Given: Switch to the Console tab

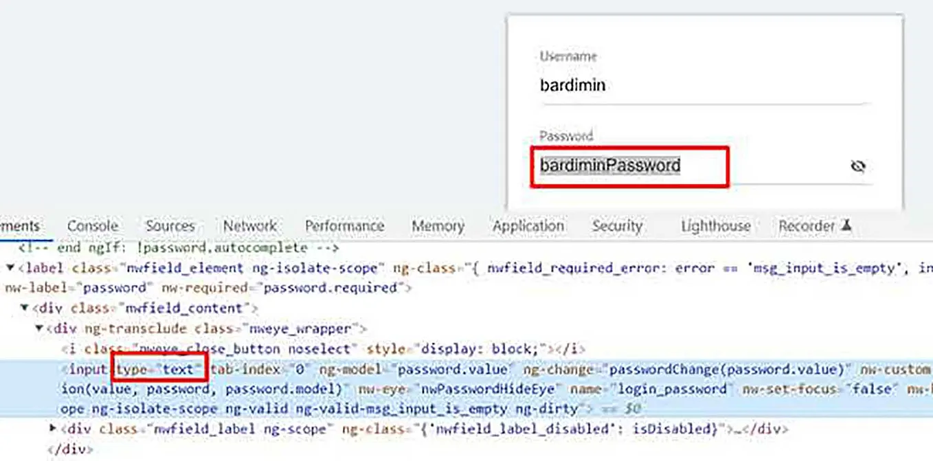Looking at the screenshot, I should 93,225.
